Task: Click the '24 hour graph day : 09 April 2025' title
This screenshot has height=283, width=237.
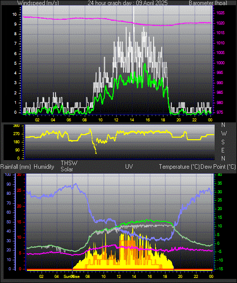Action: tap(128, 3)
